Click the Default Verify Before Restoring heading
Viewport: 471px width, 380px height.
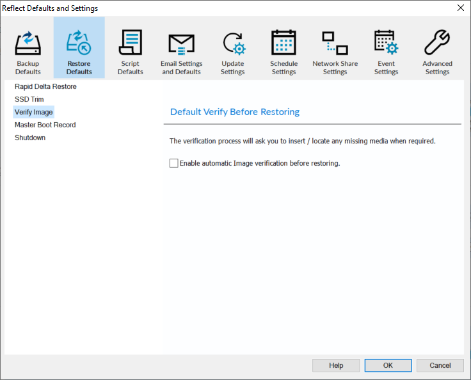point(235,112)
